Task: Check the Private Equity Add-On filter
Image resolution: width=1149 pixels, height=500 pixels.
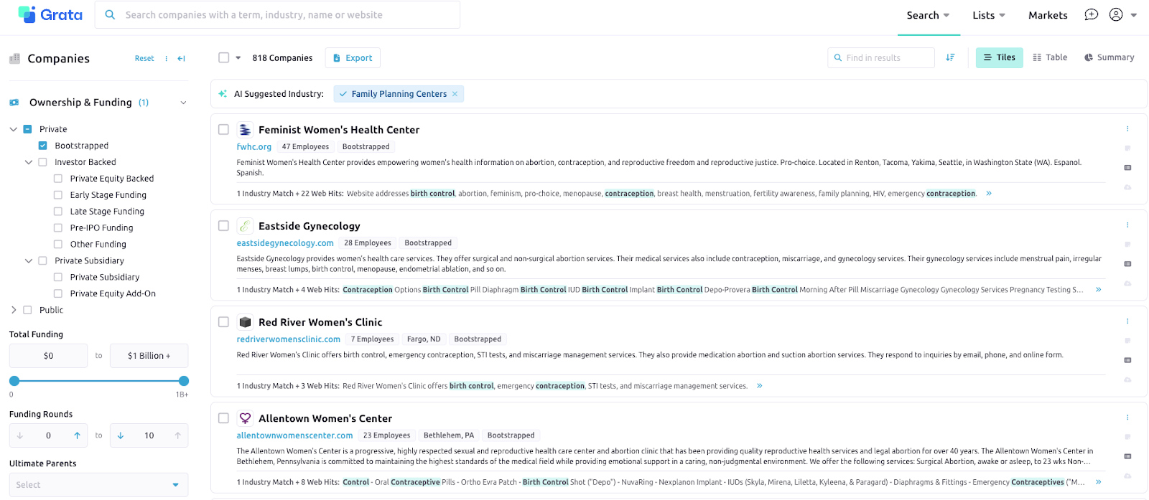Action: (58, 293)
